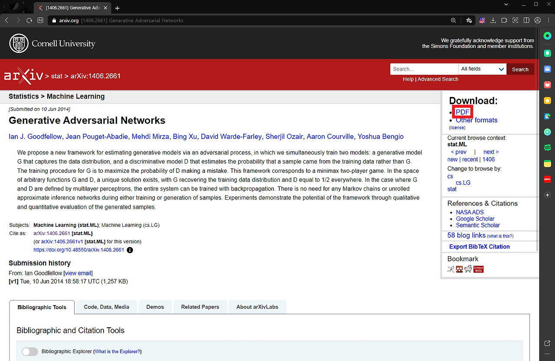Open the Code, Data, Media tab
555x361 pixels.
coord(106,307)
